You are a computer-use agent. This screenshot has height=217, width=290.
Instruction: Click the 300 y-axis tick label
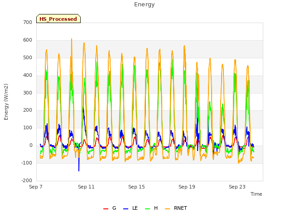tap(28, 93)
